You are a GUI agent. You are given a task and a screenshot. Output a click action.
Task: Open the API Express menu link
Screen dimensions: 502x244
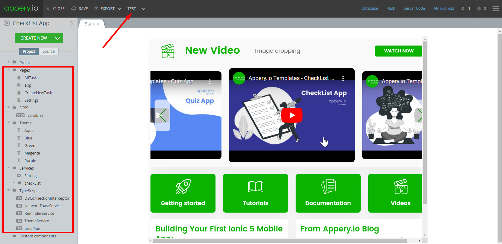coord(444,8)
